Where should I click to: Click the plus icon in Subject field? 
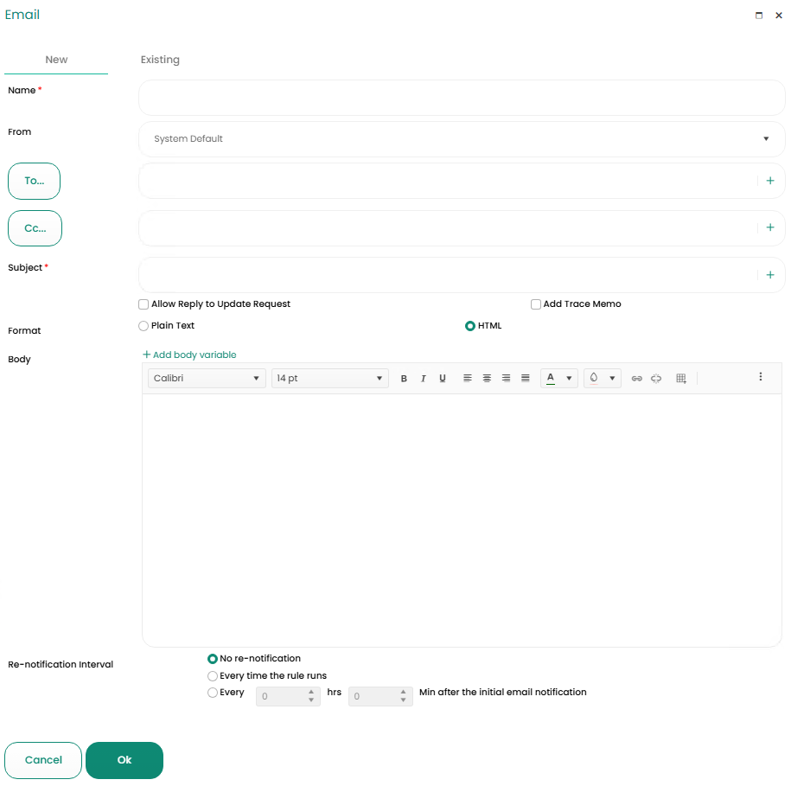[x=770, y=275]
